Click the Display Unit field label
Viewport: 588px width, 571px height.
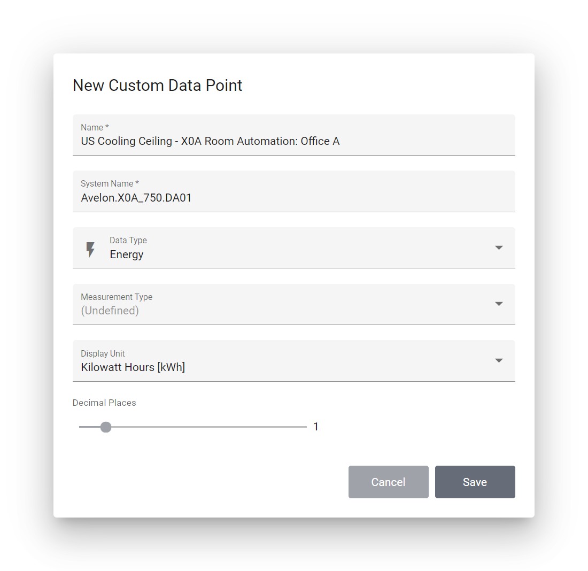[103, 353]
